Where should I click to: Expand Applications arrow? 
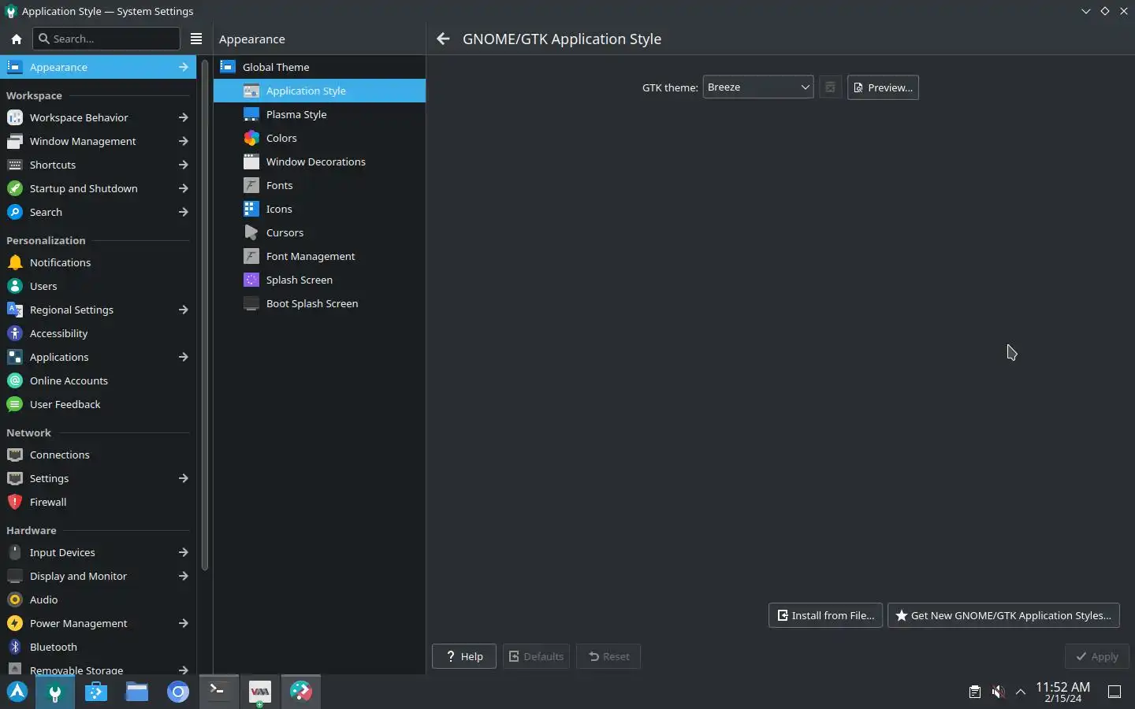pos(183,357)
